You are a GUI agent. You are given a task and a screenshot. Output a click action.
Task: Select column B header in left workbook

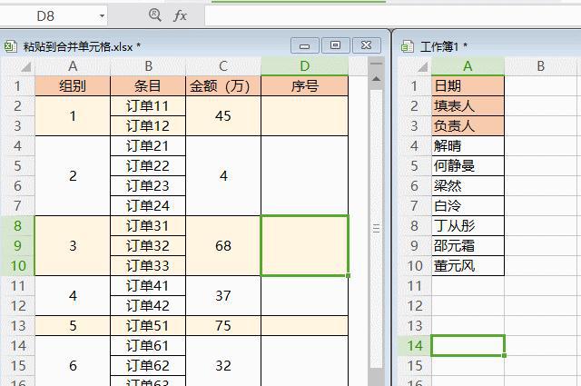coord(148,66)
